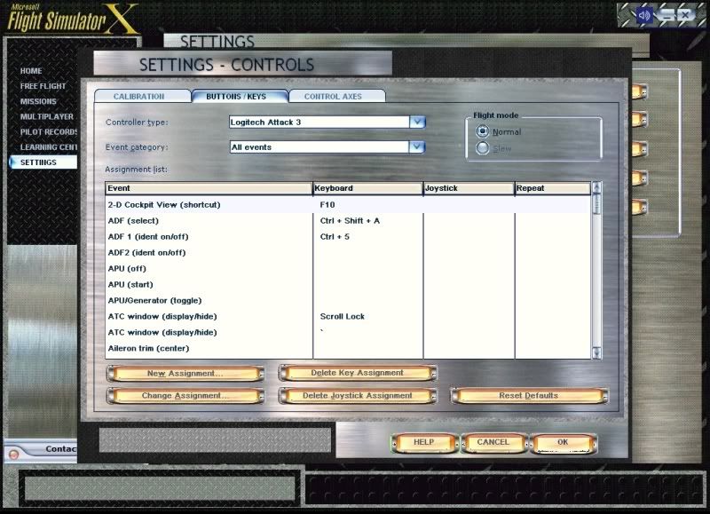Select the 2-D Cockpit View (shortcut) row
Image resolution: width=710 pixels, height=514 pixels.
tap(348, 205)
